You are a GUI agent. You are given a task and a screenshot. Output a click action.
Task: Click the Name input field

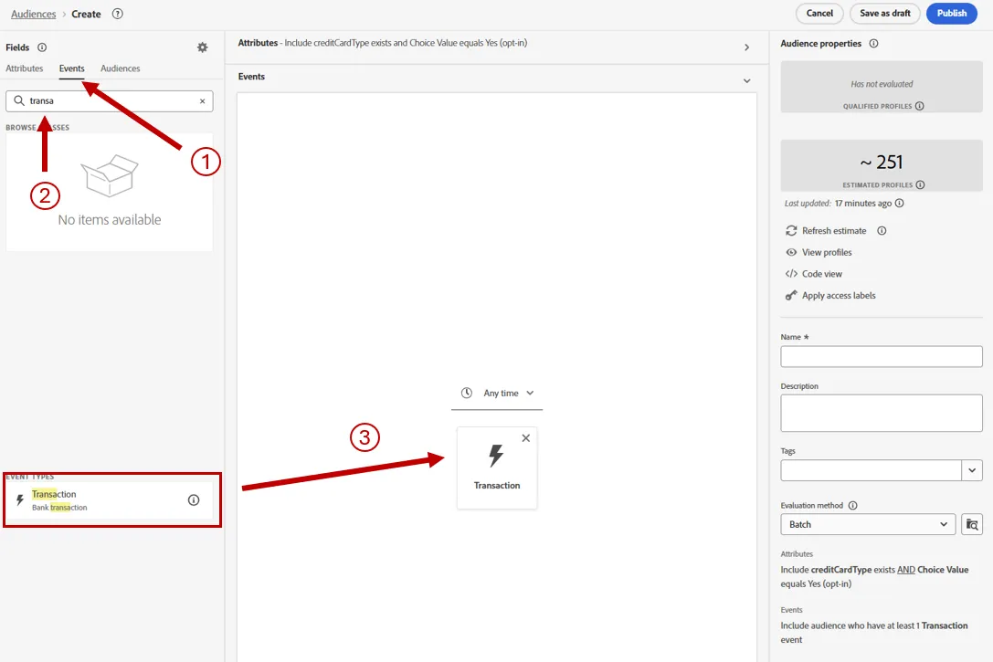(x=882, y=356)
